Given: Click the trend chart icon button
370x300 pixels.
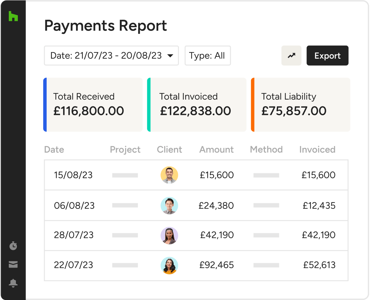Looking at the screenshot, I should coord(291,56).
